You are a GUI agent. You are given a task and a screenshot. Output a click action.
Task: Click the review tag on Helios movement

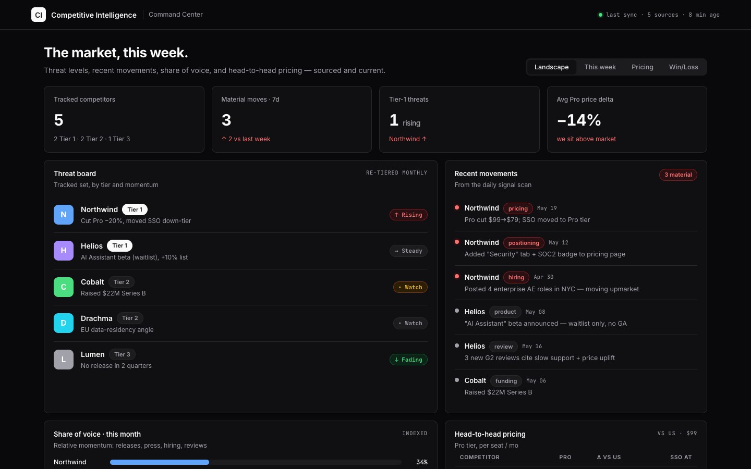tap(503, 347)
